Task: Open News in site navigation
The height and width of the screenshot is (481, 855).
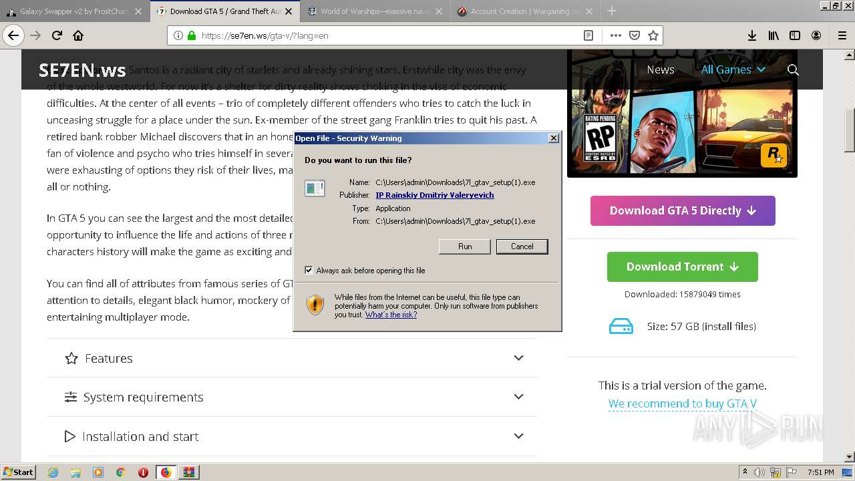Action: (x=660, y=69)
